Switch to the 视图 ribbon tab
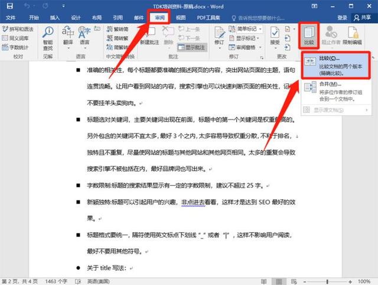The image size is (378, 285). [x=181, y=18]
